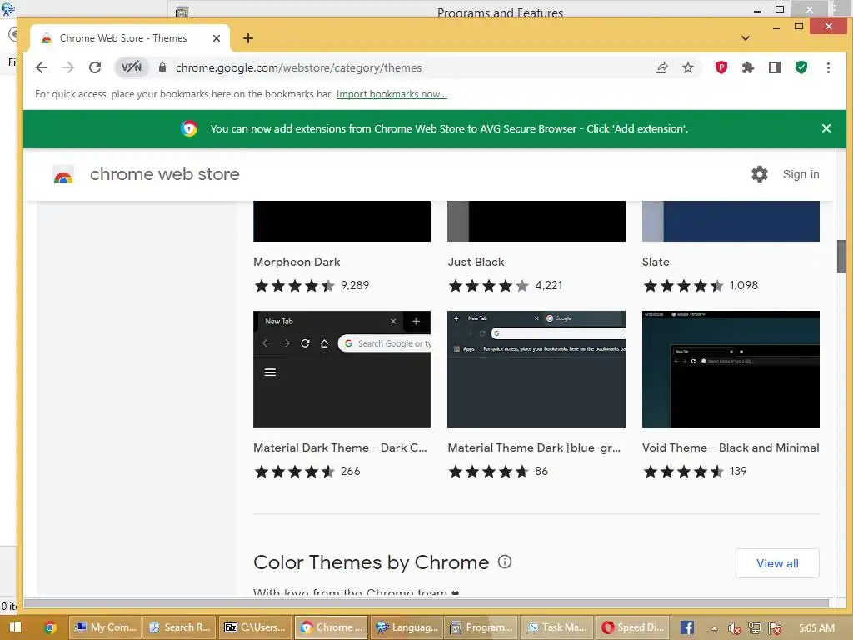The height and width of the screenshot is (640, 853).
Task: Switch to Speed Di... Opera taskbar window
Action: click(x=631, y=627)
